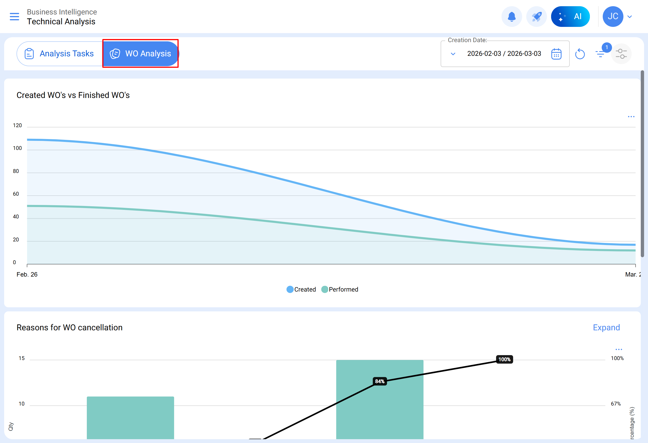
Task: Click the notifications bell icon
Action: pos(511,17)
